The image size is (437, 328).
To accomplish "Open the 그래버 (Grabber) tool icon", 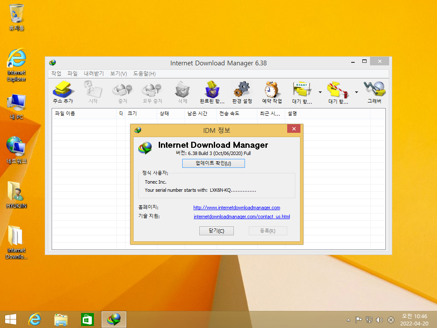I will [374, 92].
